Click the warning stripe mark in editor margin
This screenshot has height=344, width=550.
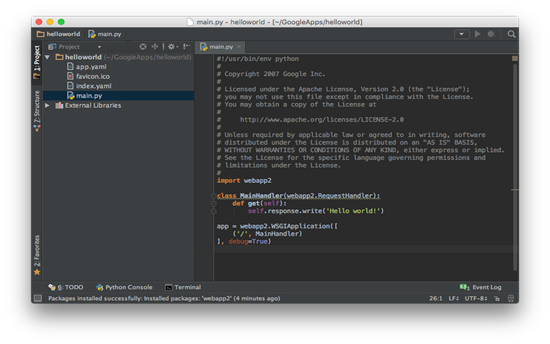click(x=514, y=190)
